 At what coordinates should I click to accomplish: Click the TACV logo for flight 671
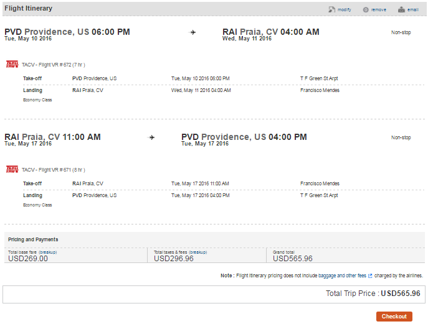point(12,170)
